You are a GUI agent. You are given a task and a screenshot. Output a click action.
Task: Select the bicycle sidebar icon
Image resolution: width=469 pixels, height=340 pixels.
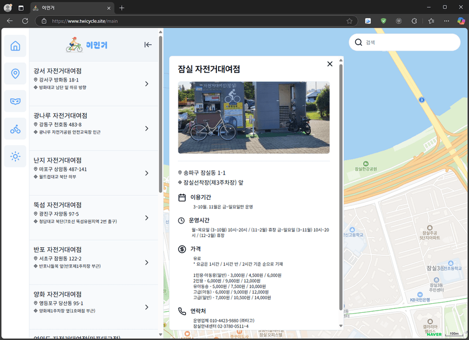tap(15, 129)
